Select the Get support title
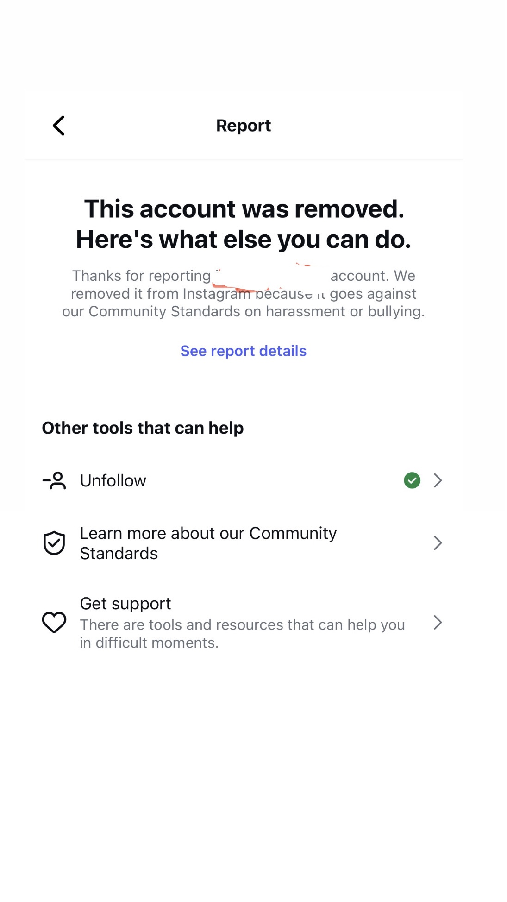 pyautogui.click(x=125, y=603)
